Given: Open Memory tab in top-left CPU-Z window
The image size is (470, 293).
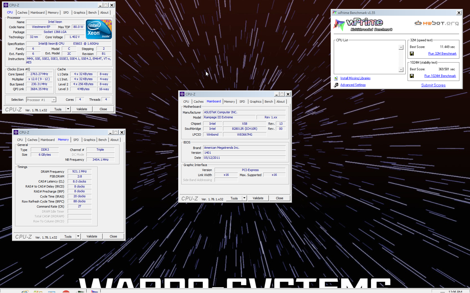Looking at the screenshot, I should pyautogui.click(x=53, y=13).
